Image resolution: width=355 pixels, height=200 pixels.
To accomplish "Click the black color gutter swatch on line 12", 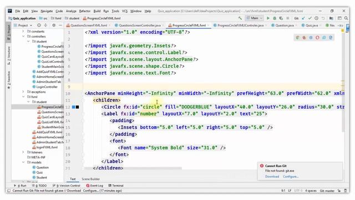I will click(x=78, y=107).
